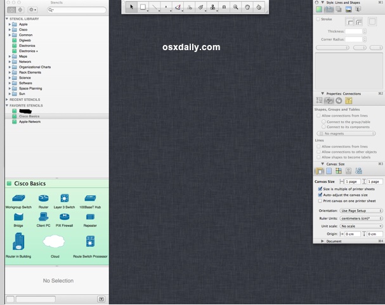This screenshot has width=385, height=305.
Task: Open the Canvas Diagram Layout inspector icon
Action: point(358,171)
